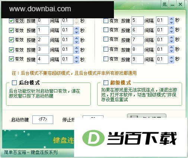
Task: Click the key field containing 7
Action: tap(137, 40)
